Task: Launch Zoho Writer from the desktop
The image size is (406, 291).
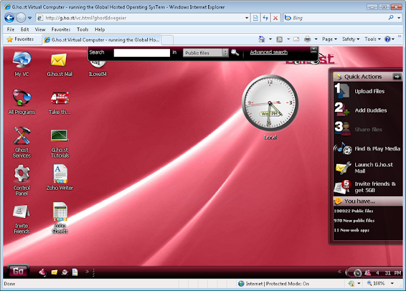Action: [60, 177]
